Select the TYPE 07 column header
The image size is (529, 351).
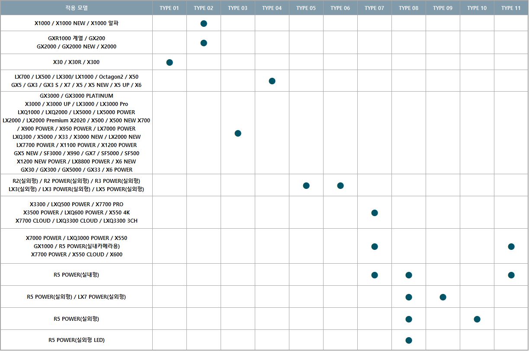(374, 8)
